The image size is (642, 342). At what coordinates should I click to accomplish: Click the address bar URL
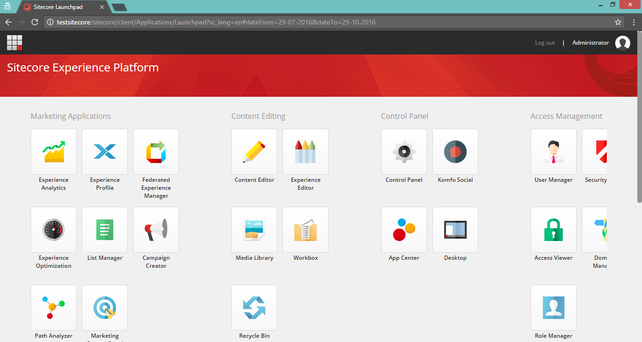216,22
